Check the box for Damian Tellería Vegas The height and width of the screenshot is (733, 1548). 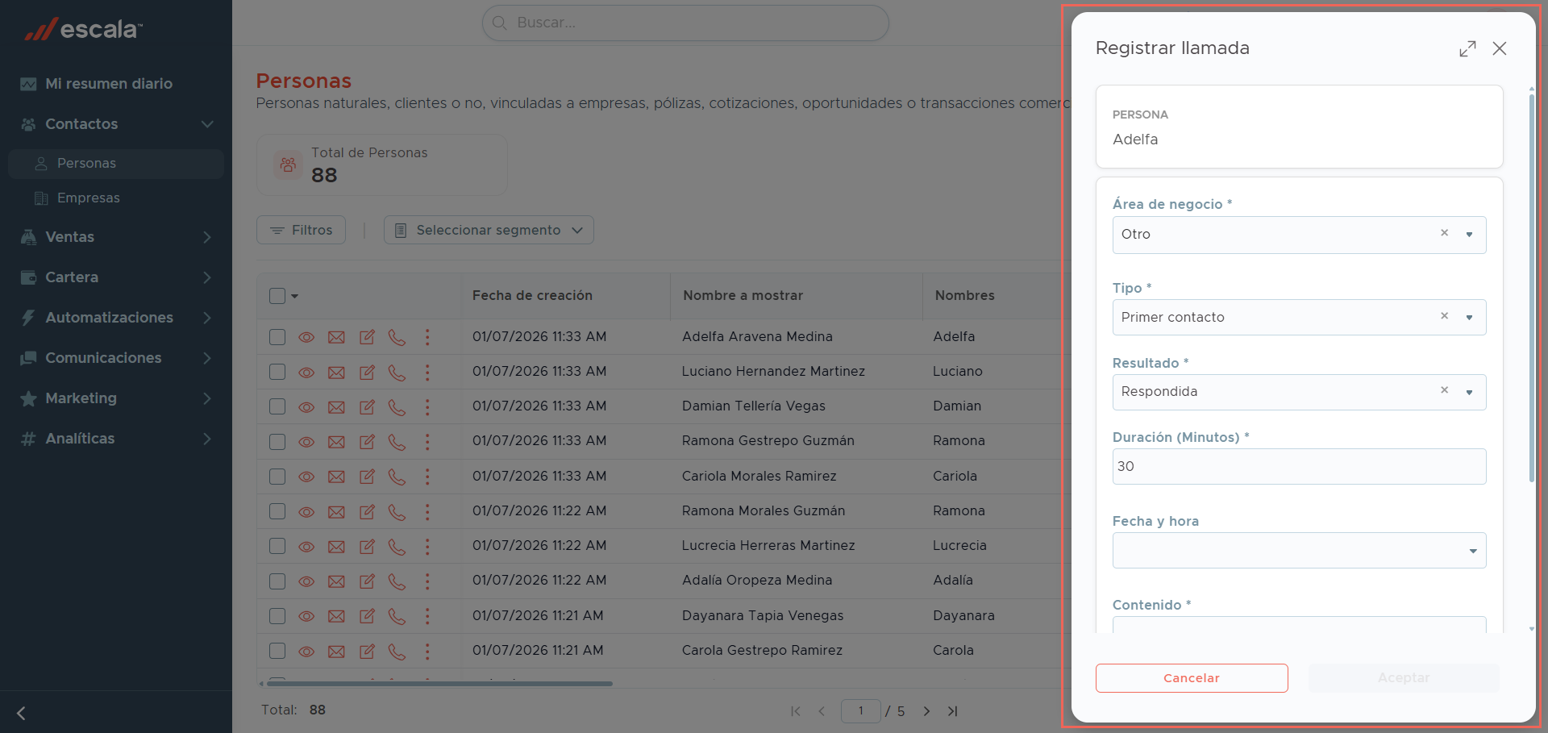pyautogui.click(x=277, y=406)
